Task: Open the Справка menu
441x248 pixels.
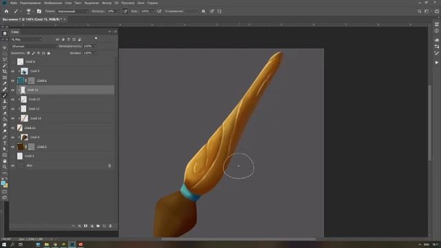Action: click(152, 3)
